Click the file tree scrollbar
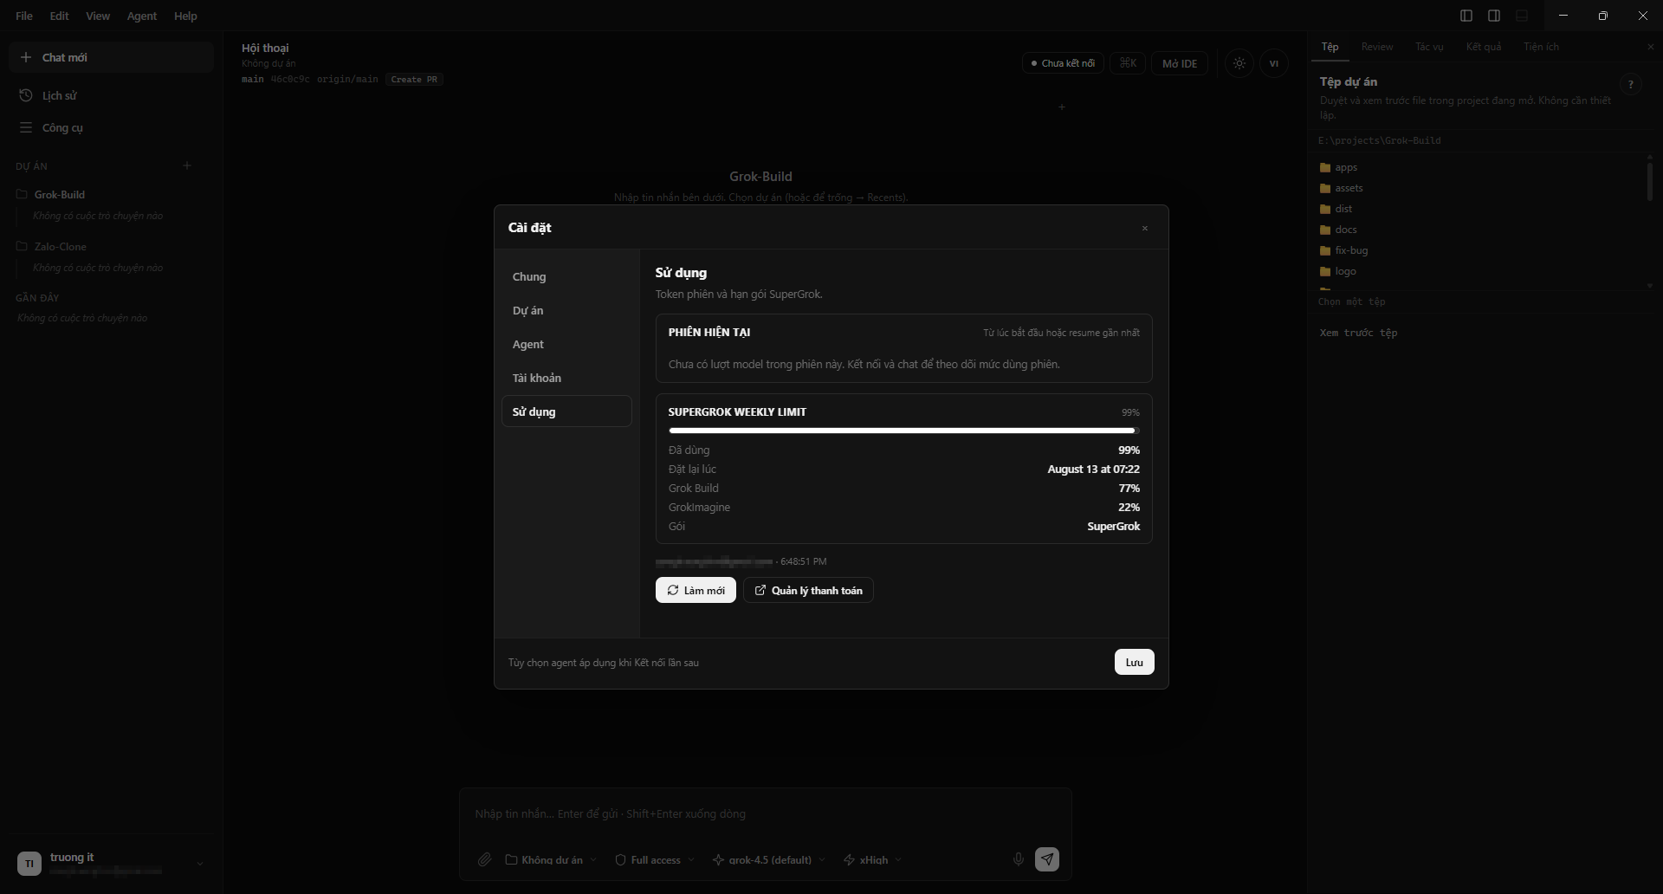 point(1650,182)
